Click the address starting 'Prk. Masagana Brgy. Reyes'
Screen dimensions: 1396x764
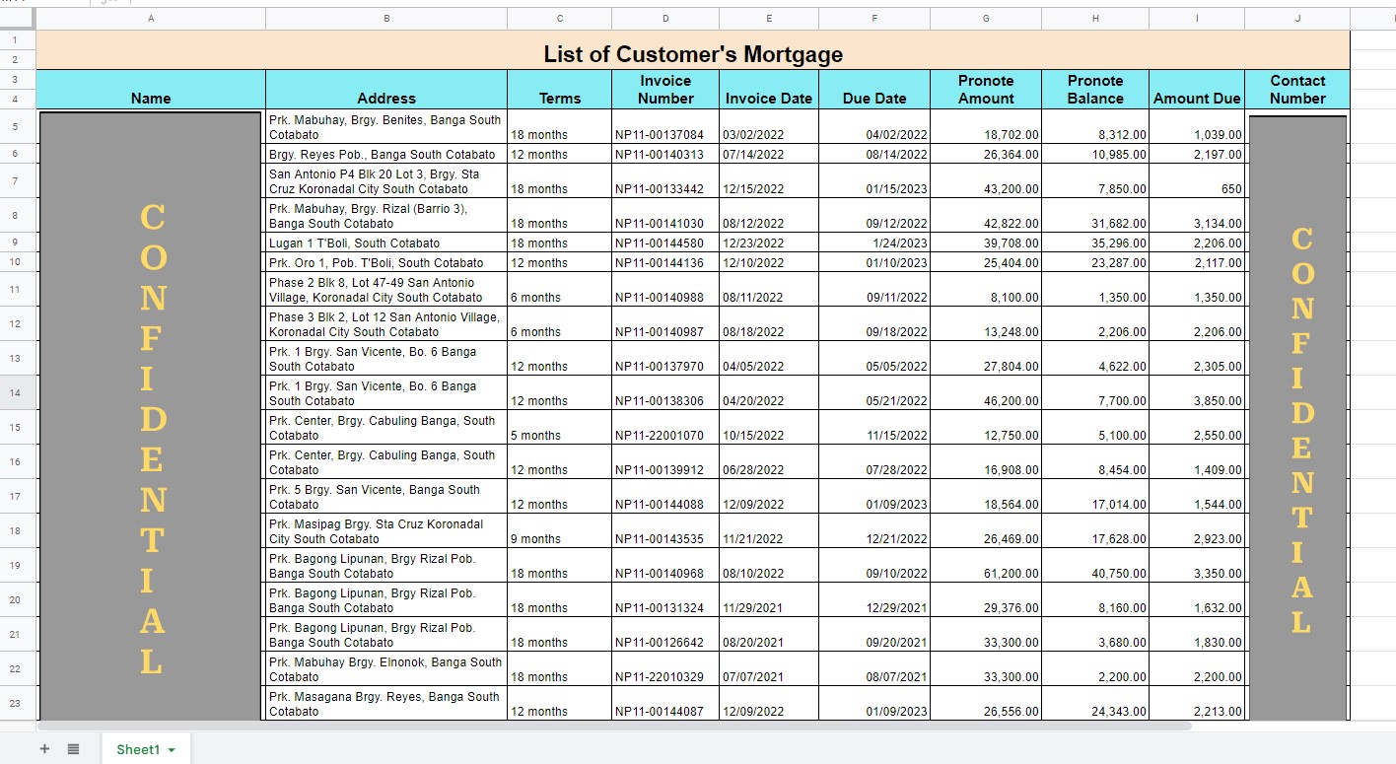386,703
